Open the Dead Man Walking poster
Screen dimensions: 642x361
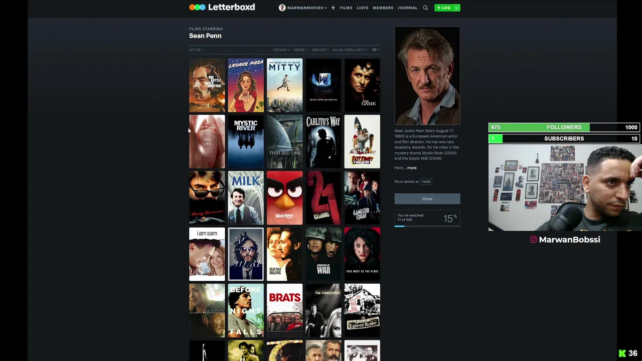pos(284,254)
